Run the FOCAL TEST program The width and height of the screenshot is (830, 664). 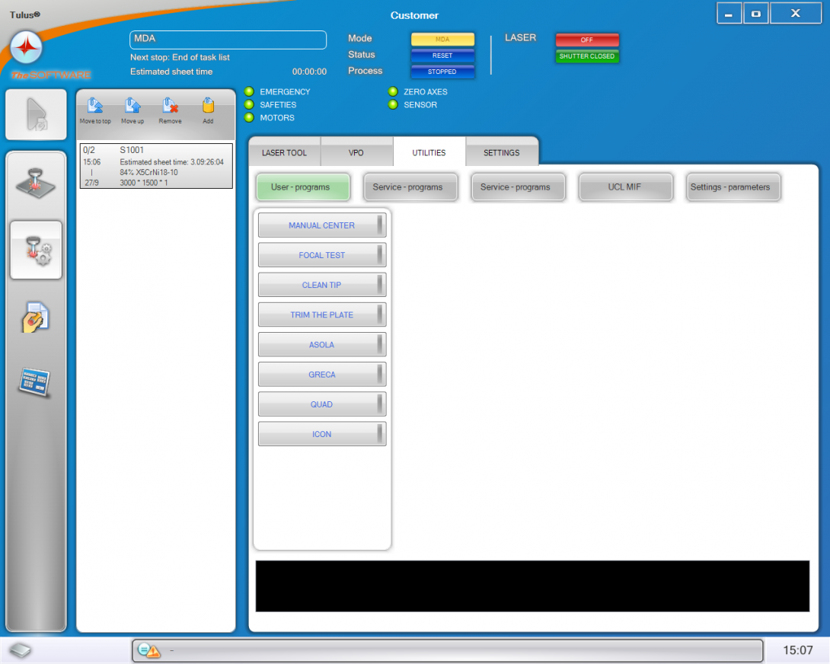coord(321,255)
